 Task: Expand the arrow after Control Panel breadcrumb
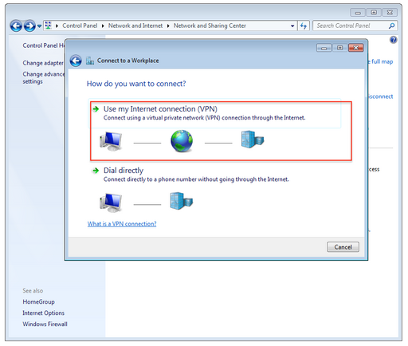(103, 26)
